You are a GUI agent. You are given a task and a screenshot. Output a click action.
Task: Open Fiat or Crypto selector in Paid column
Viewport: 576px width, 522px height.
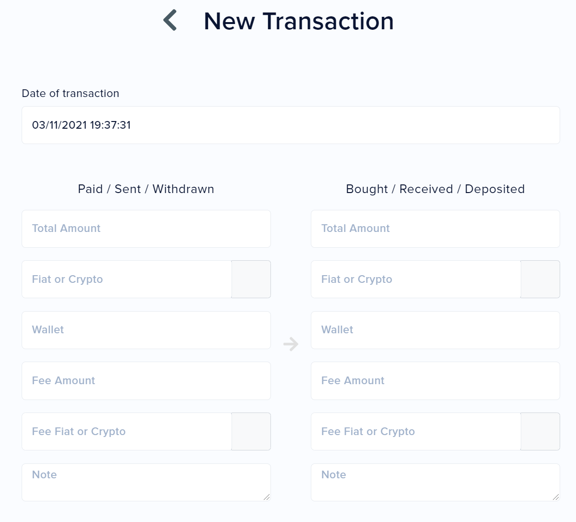tap(127, 279)
